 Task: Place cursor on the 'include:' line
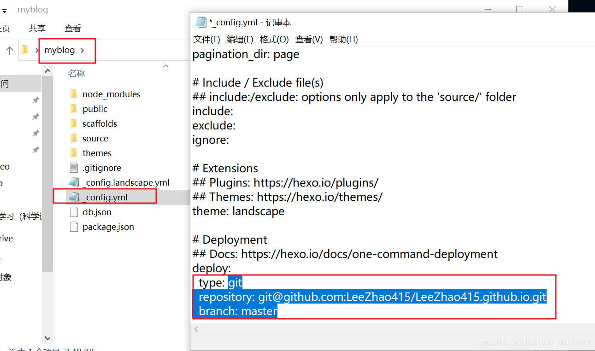(x=213, y=111)
